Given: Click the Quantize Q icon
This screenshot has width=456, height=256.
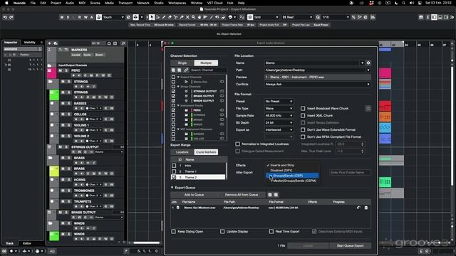Looking at the screenshot, I should (318, 17).
